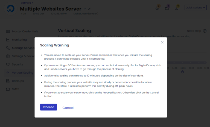Click the 96 GB slider size label

(191, 68)
